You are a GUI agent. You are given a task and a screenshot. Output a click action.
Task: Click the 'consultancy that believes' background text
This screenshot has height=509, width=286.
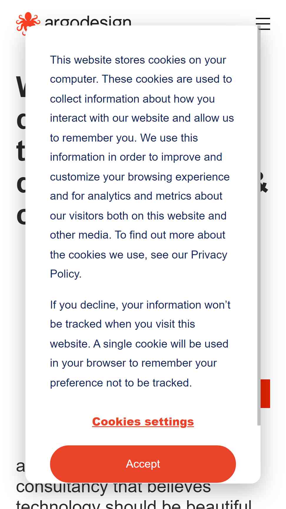113,488
